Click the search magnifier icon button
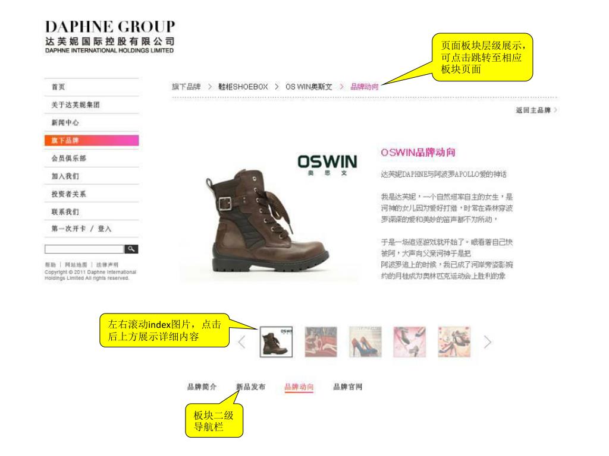This screenshot has width=609, height=456. tap(131, 249)
